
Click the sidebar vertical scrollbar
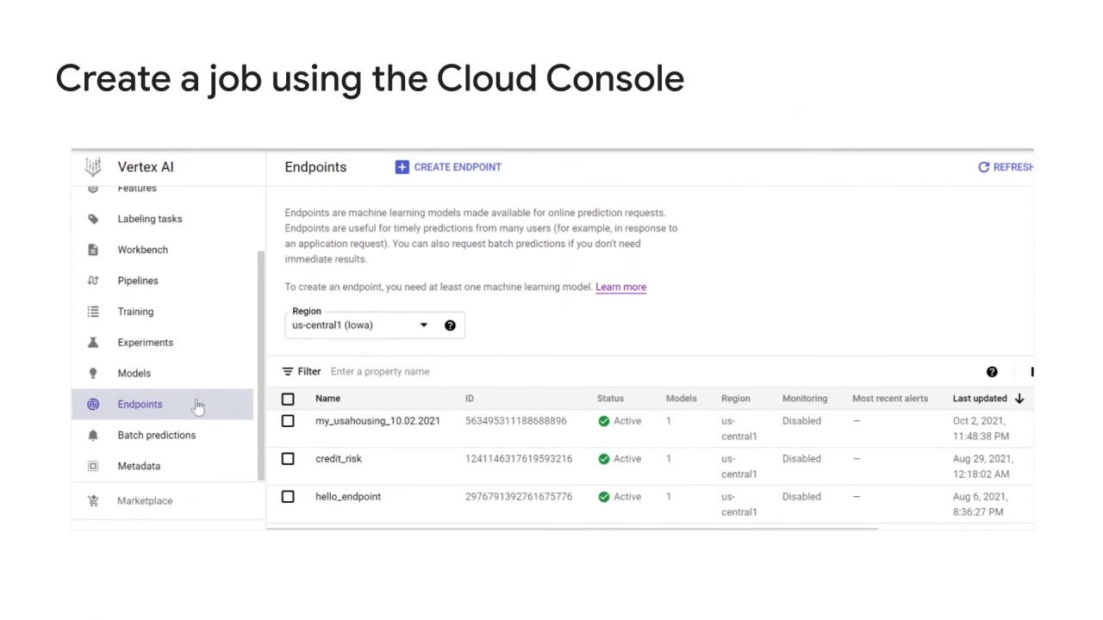tap(261, 366)
